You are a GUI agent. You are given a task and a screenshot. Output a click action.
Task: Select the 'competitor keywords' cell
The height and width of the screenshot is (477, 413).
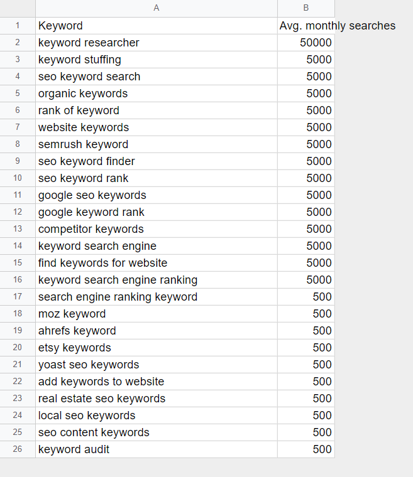point(157,229)
